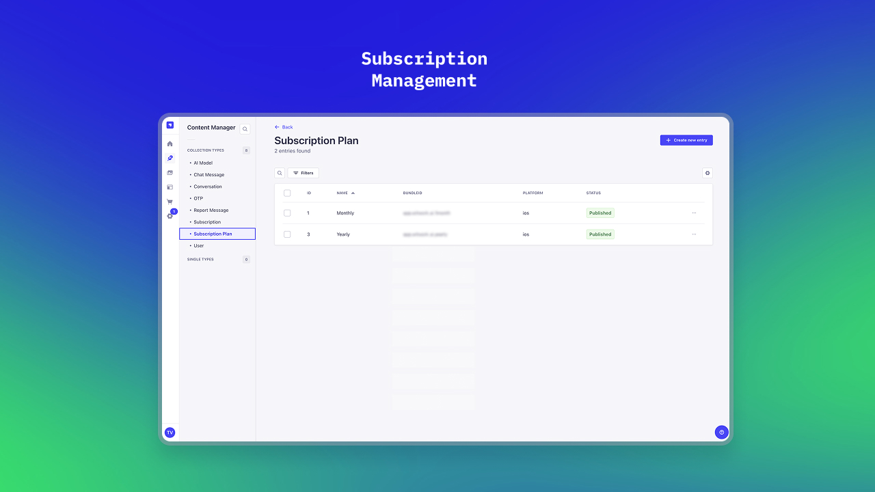Open the Content Manager feather icon
This screenshot has width=875, height=492.
point(170,158)
